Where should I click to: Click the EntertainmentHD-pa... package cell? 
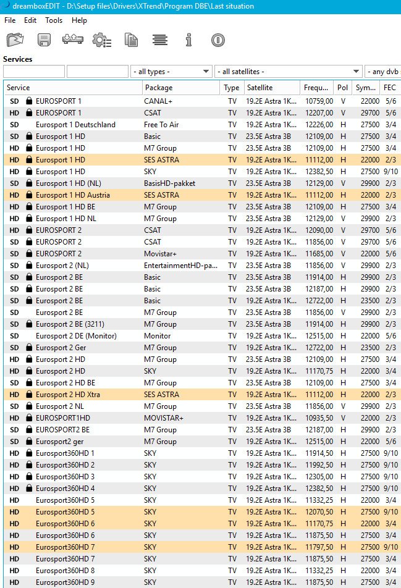click(x=180, y=265)
